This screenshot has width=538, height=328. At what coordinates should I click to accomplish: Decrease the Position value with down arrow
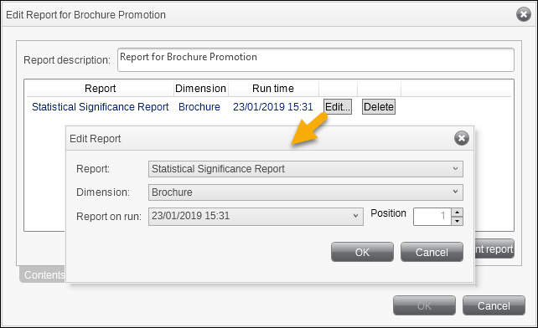click(x=457, y=221)
